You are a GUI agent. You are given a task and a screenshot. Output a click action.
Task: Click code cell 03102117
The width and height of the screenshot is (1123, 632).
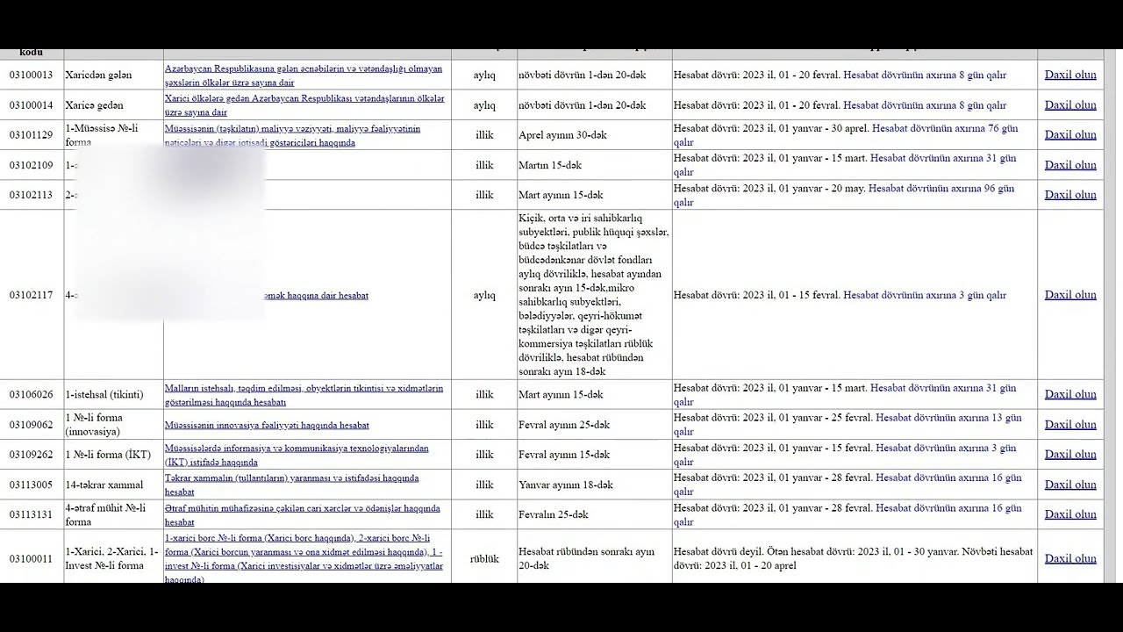pyautogui.click(x=32, y=295)
